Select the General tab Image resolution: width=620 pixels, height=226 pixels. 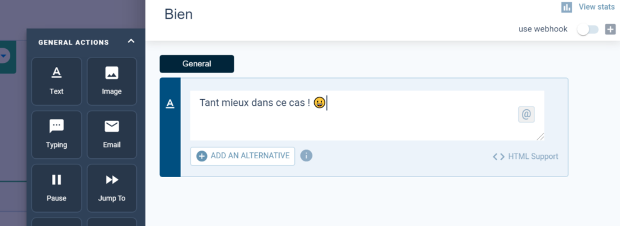coord(197,64)
